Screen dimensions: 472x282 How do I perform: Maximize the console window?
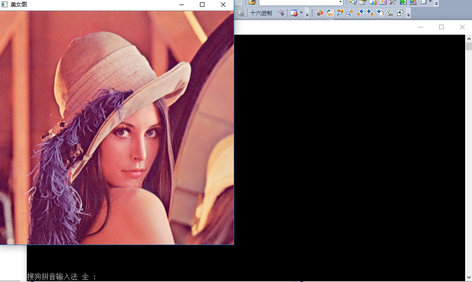[441, 27]
